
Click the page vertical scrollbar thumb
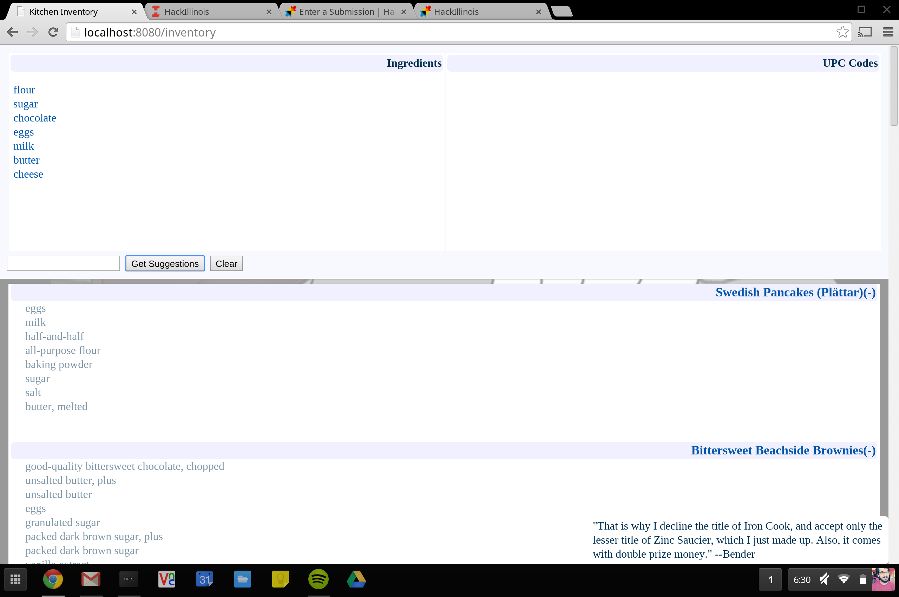893,86
